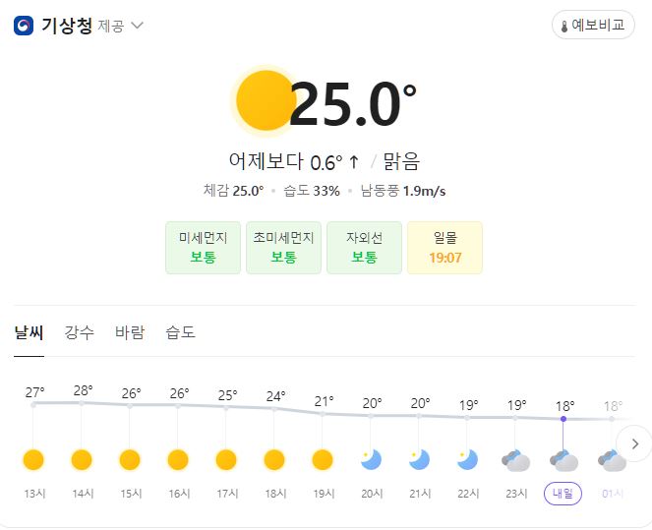Click the 내일 marker label
The height and width of the screenshot is (530, 652).
pos(563,494)
